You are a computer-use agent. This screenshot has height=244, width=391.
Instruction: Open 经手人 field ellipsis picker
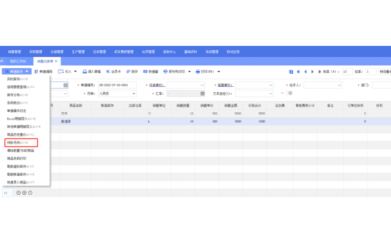pyautogui.click(x=339, y=85)
